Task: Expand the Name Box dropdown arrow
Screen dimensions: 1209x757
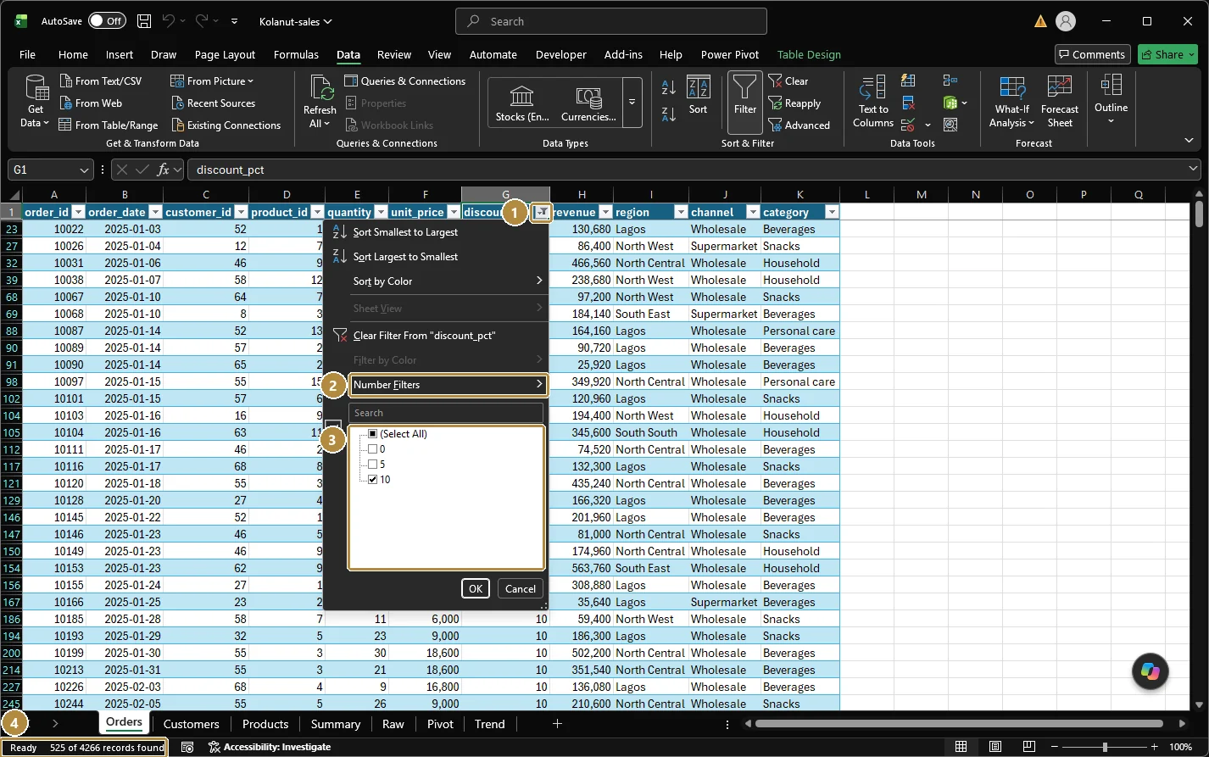Action: tap(84, 170)
